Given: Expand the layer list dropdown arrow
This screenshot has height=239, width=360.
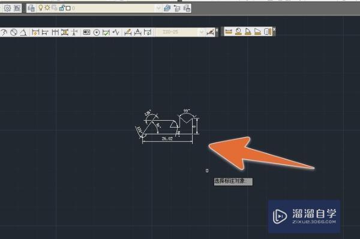Looking at the screenshot, I should tap(158, 8).
